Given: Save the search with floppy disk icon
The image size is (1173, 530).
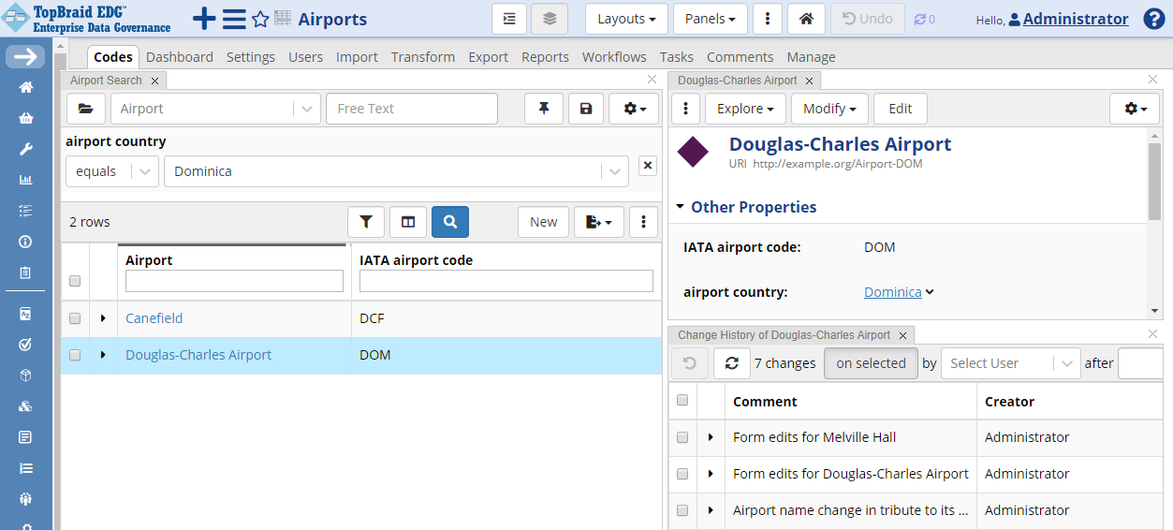Looking at the screenshot, I should 586,109.
